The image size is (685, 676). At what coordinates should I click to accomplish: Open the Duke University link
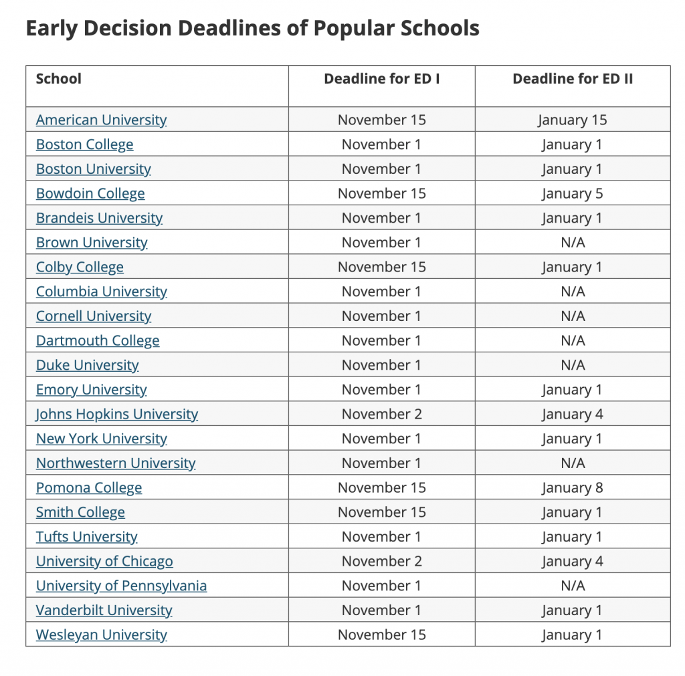[x=87, y=365]
